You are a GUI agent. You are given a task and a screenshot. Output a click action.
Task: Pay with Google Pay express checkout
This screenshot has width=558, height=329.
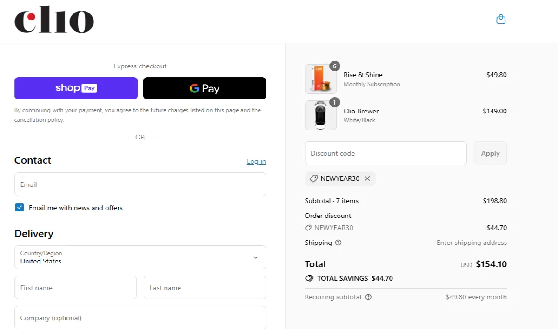pos(205,88)
